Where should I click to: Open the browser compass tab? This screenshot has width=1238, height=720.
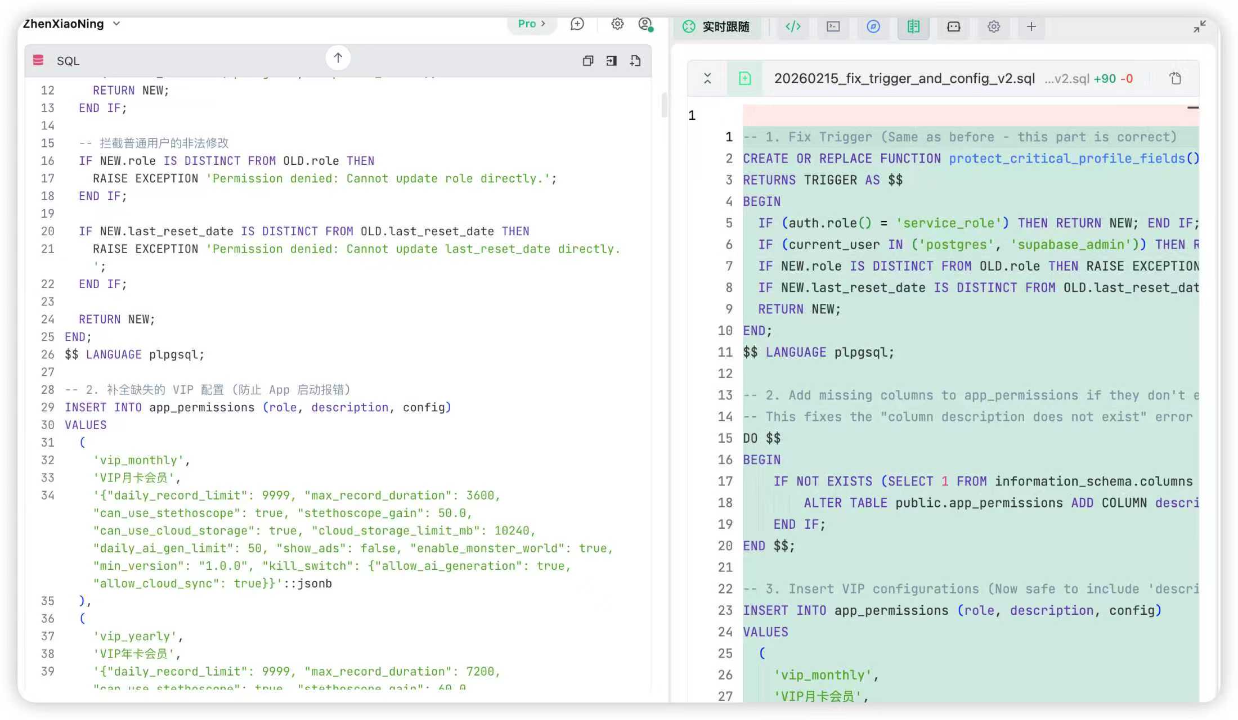[x=873, y=26]
